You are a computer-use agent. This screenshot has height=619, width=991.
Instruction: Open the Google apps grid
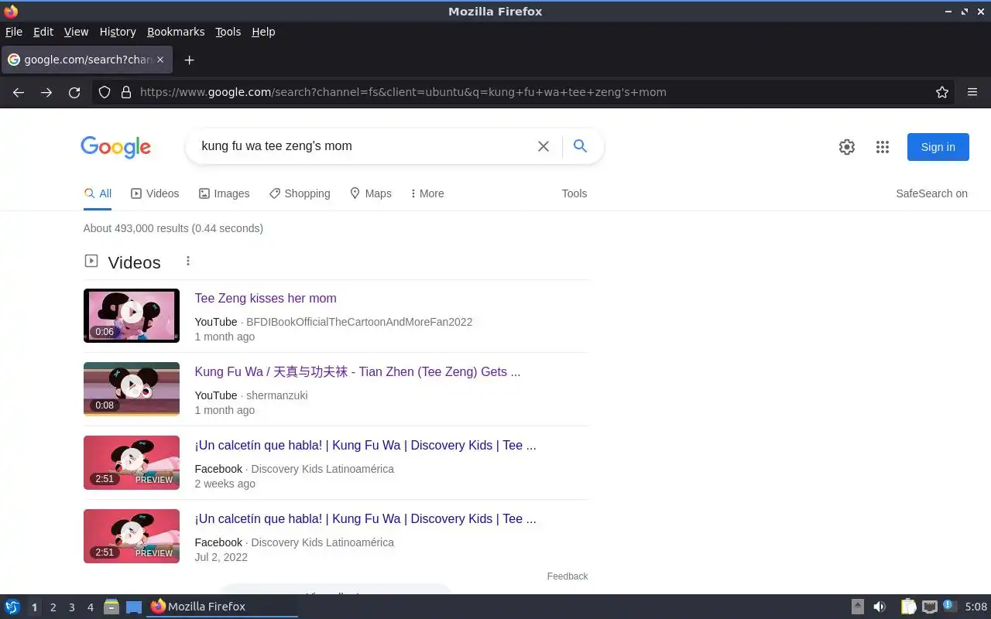coord(883,147)
